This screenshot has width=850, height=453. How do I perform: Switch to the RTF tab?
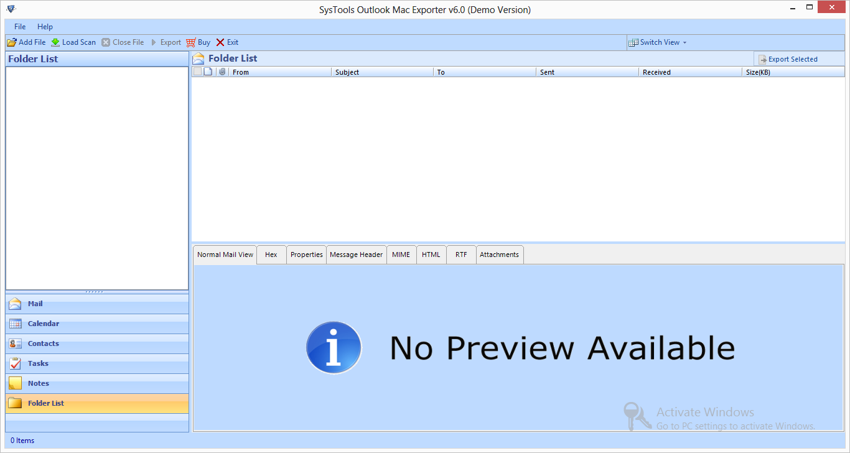tap(461, 255)
